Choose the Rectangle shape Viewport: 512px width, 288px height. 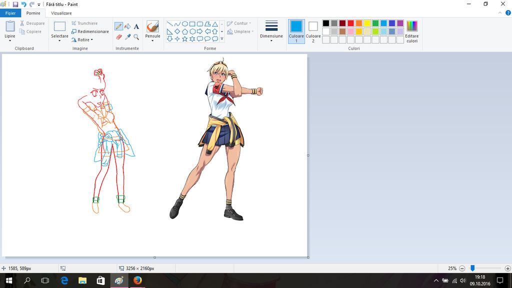(192, 24)
